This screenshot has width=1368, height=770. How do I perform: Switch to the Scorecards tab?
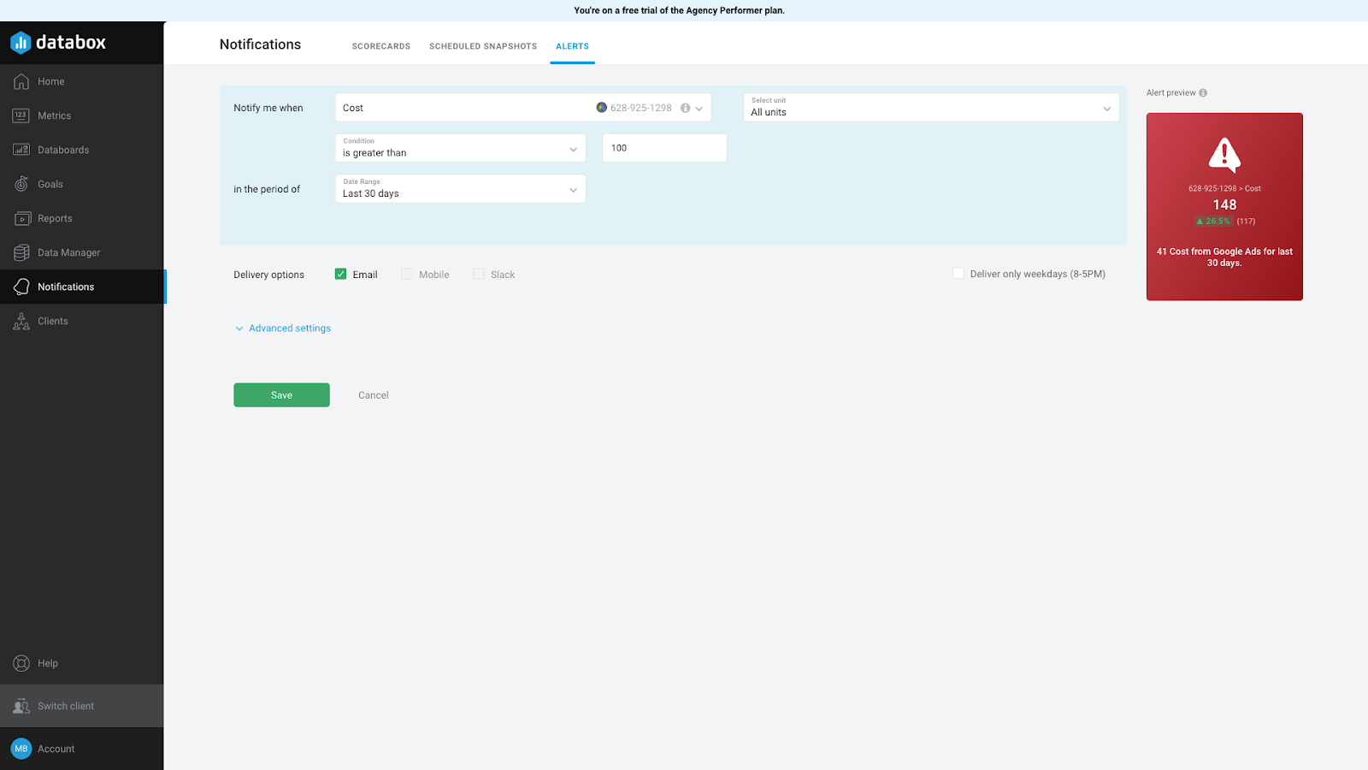381,46
